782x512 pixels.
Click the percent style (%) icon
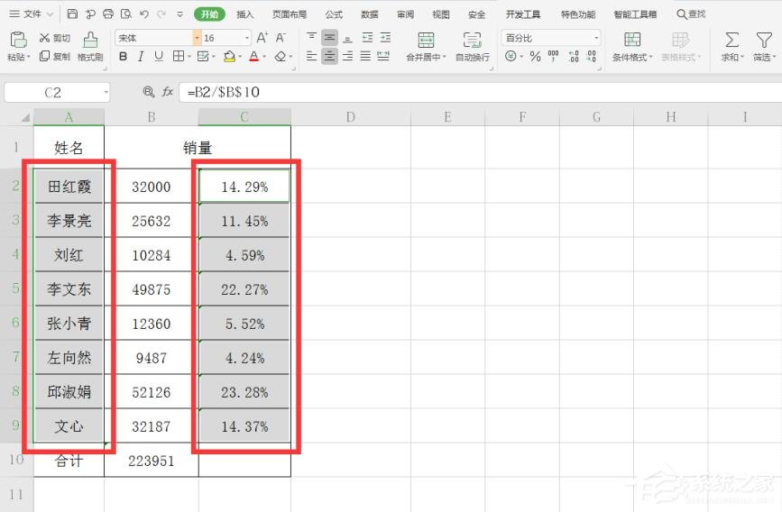(x=535, y=56)
